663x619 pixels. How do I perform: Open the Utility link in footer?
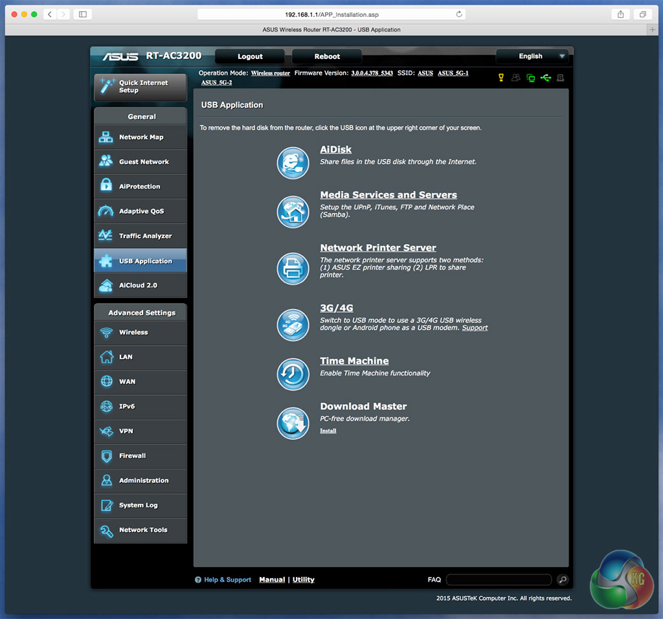(x=304, y=580)
